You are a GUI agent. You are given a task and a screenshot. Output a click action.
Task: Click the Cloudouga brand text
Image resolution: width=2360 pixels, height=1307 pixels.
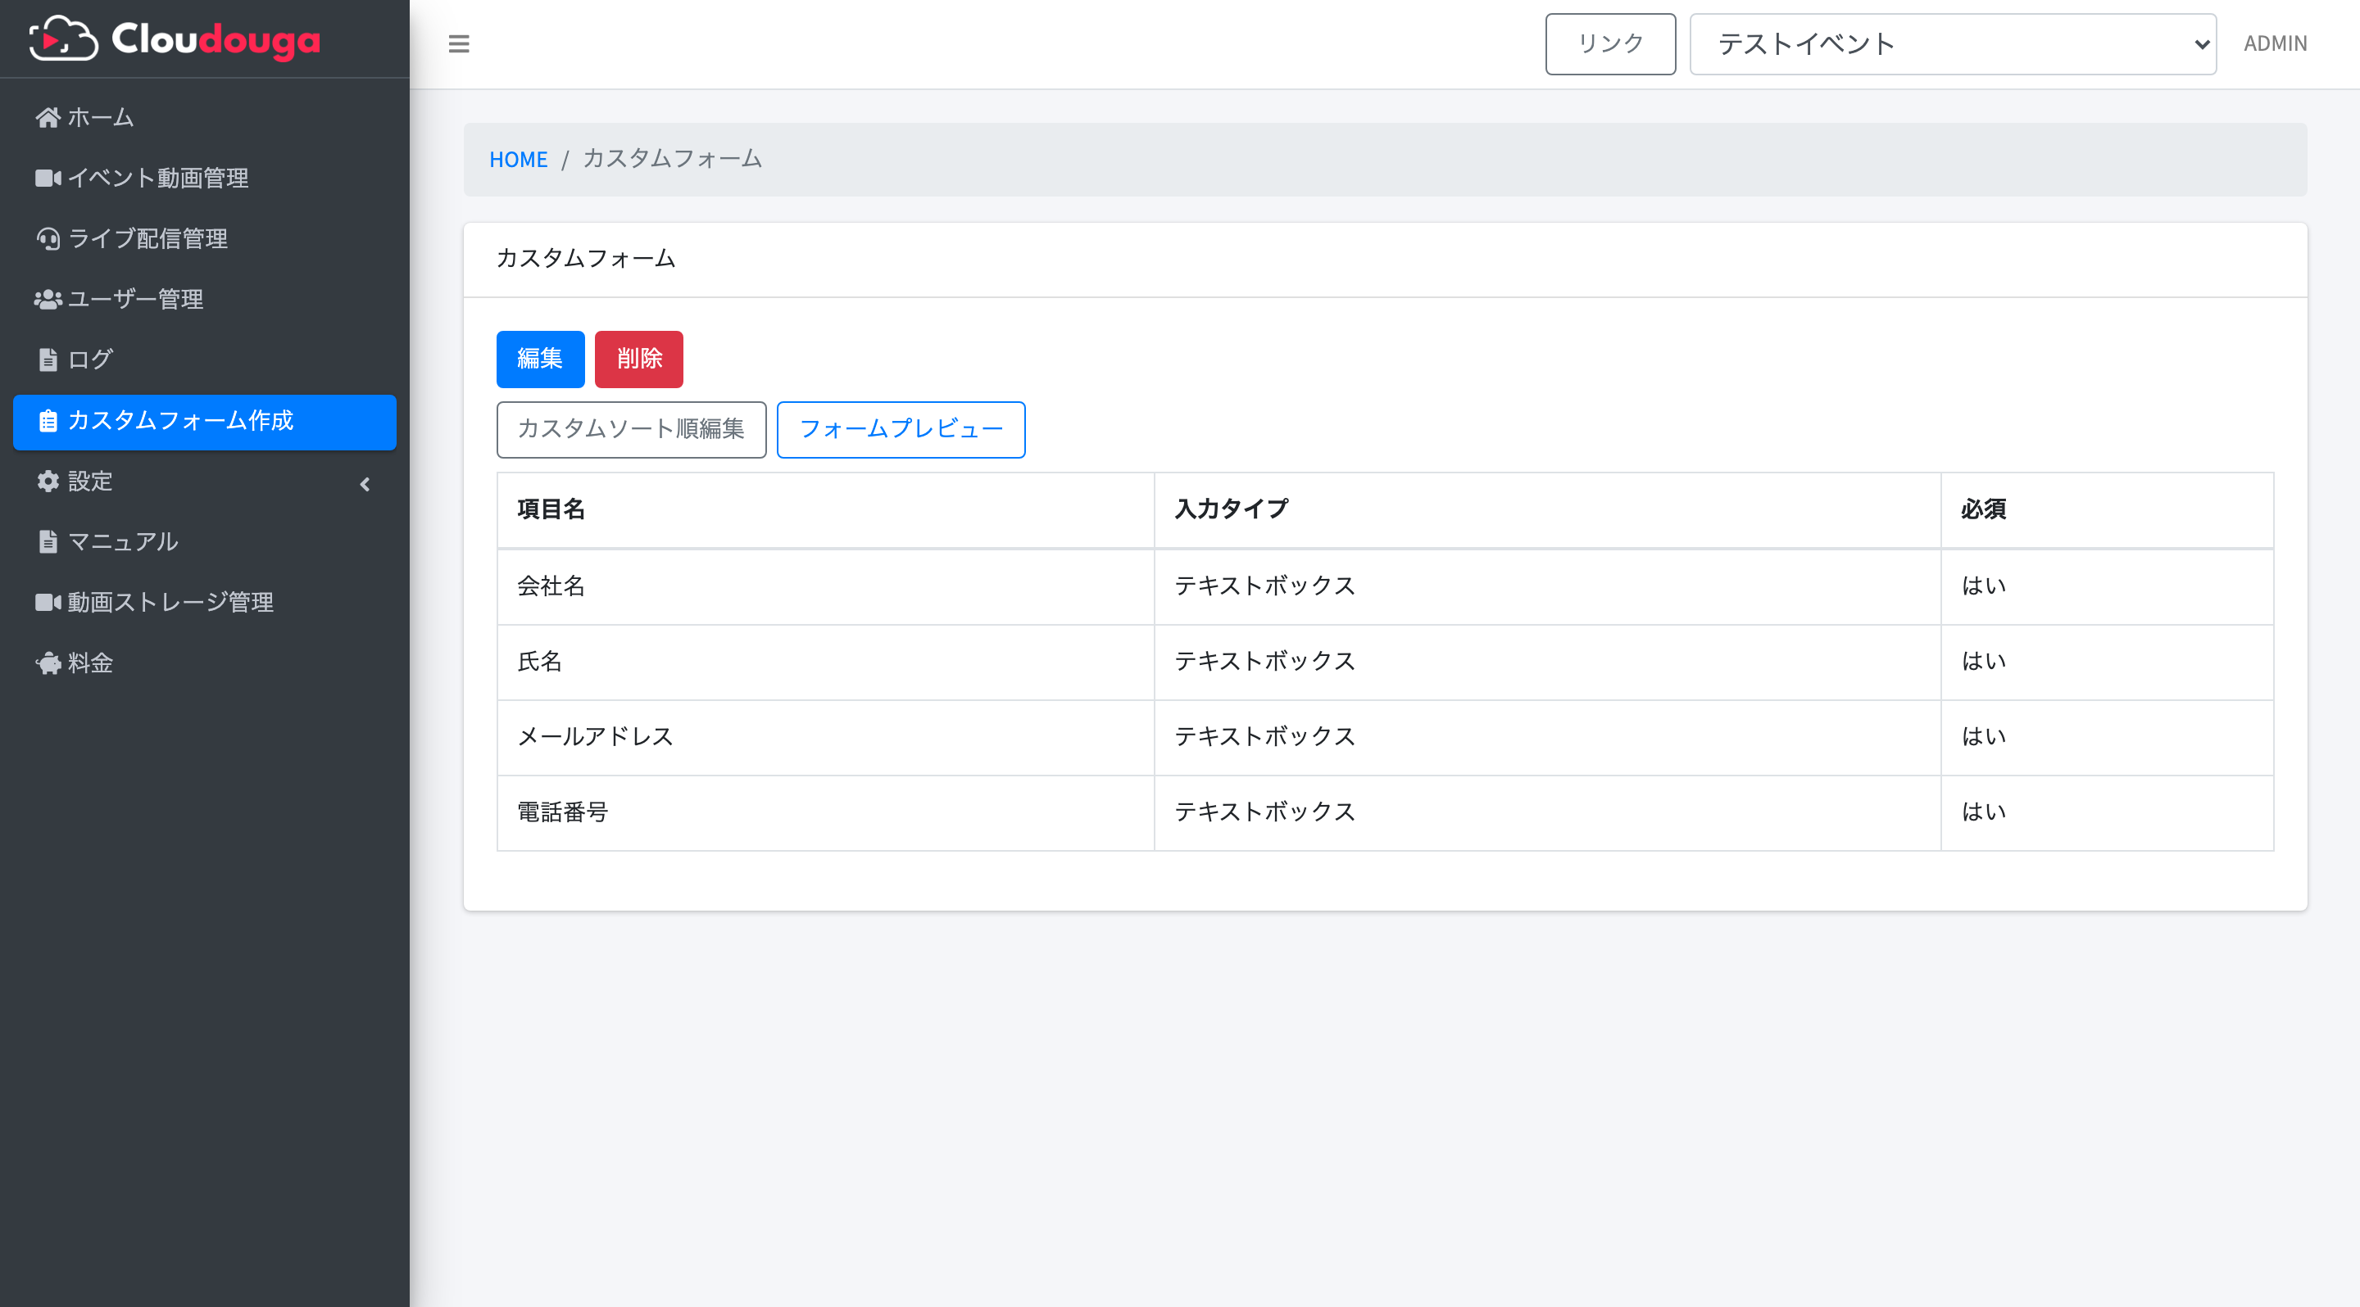pyautogui.click(x=216, y=39)
